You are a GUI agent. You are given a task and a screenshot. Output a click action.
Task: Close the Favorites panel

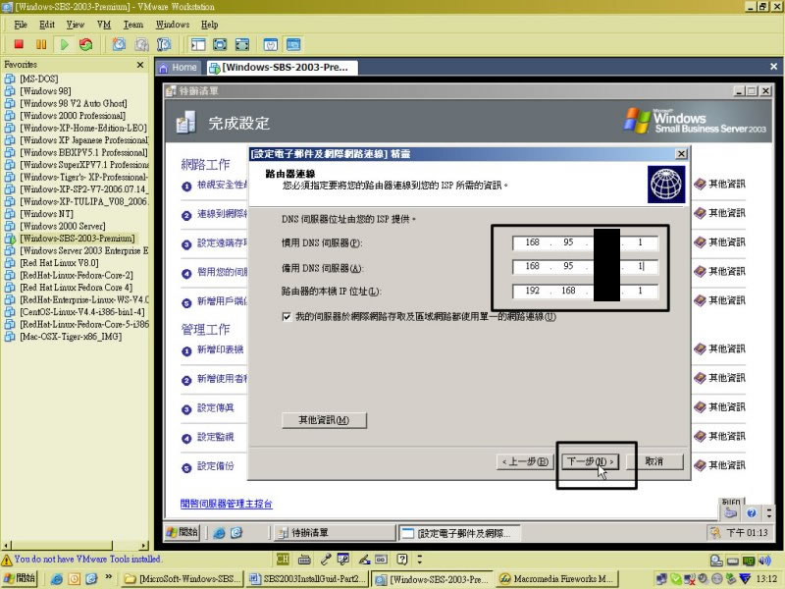click(140, 65)
